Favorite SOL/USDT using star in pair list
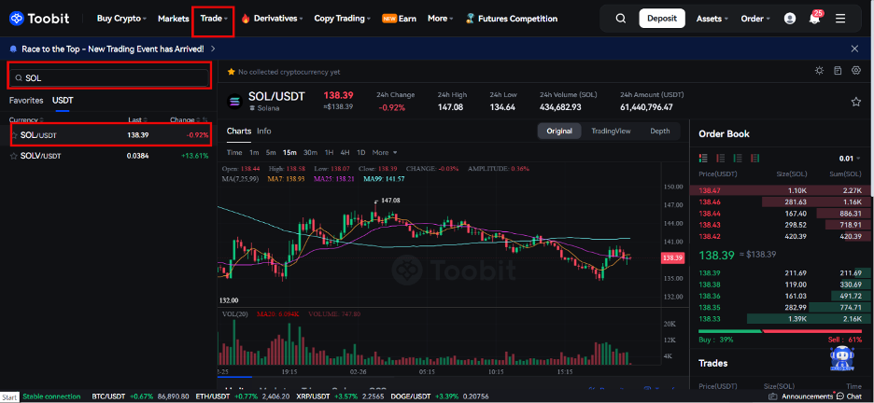Screen dimensions: 874x403 14,135
